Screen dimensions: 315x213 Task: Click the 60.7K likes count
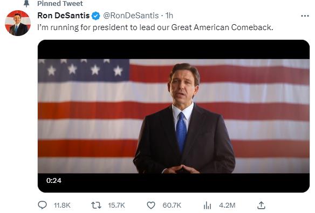coord(172,205)
